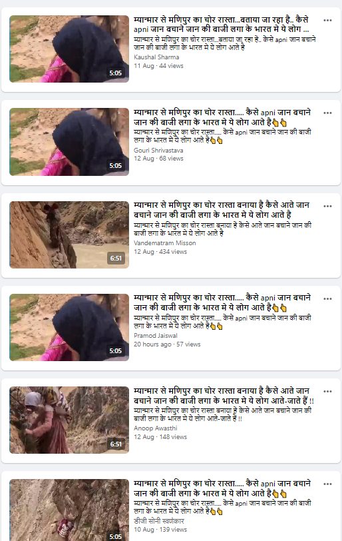
Task: Open Vandematram Misson's page link
Action: 164,243
